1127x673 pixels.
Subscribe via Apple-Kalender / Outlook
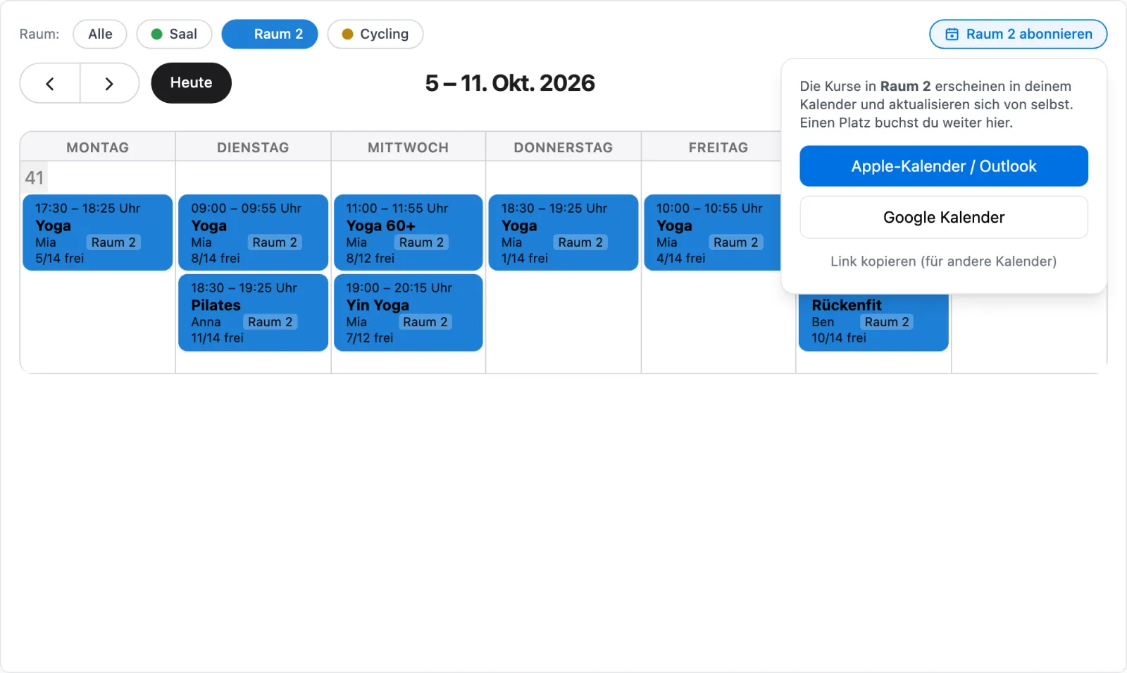coord(944,166)
